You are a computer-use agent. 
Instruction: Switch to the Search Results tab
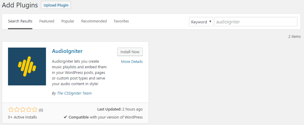tap(20, 21)
